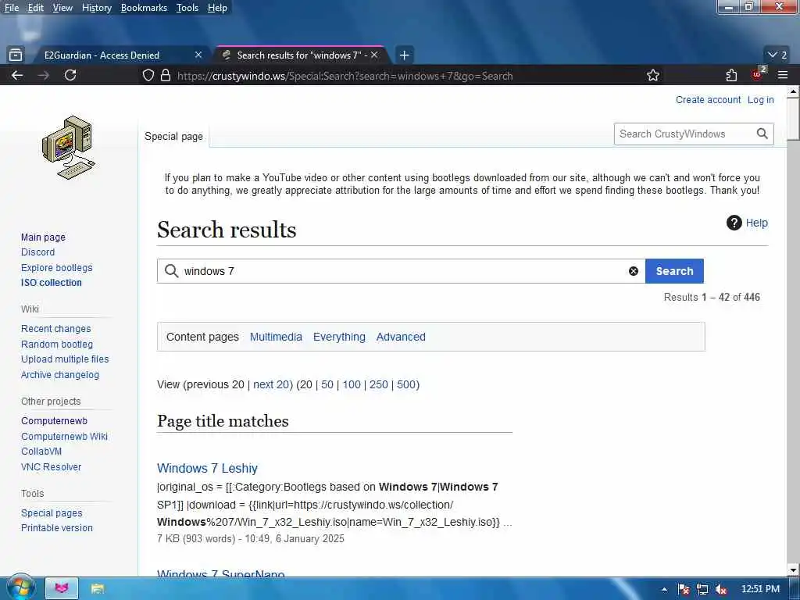This screenshot has height=600, width=800.
Task: Click the blue Search button
Action: pos(674,271)
